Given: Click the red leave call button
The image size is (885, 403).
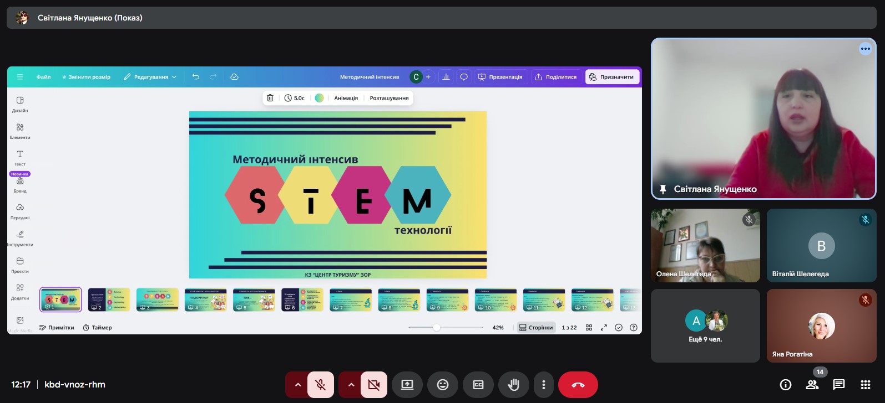Looking at the screenshot, I should point(578,385).
